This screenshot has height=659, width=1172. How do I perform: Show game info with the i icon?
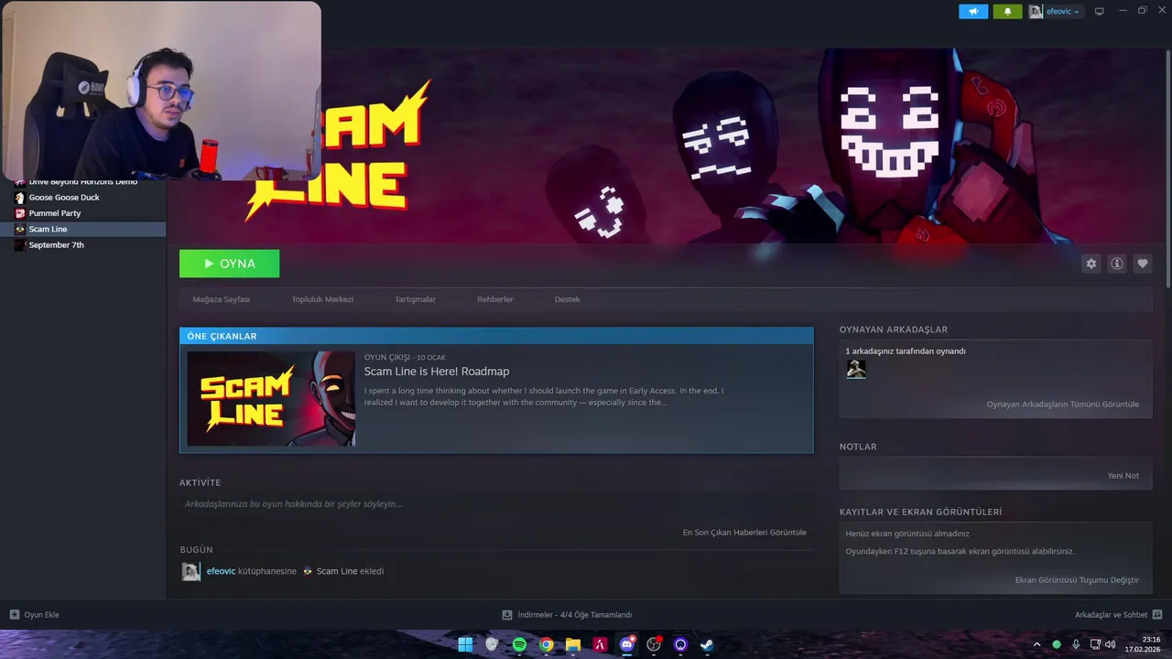point(1116,264)
